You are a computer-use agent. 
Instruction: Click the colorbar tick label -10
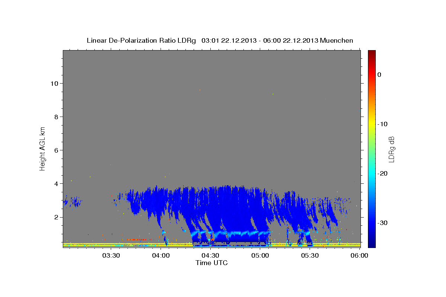point(383,124)
